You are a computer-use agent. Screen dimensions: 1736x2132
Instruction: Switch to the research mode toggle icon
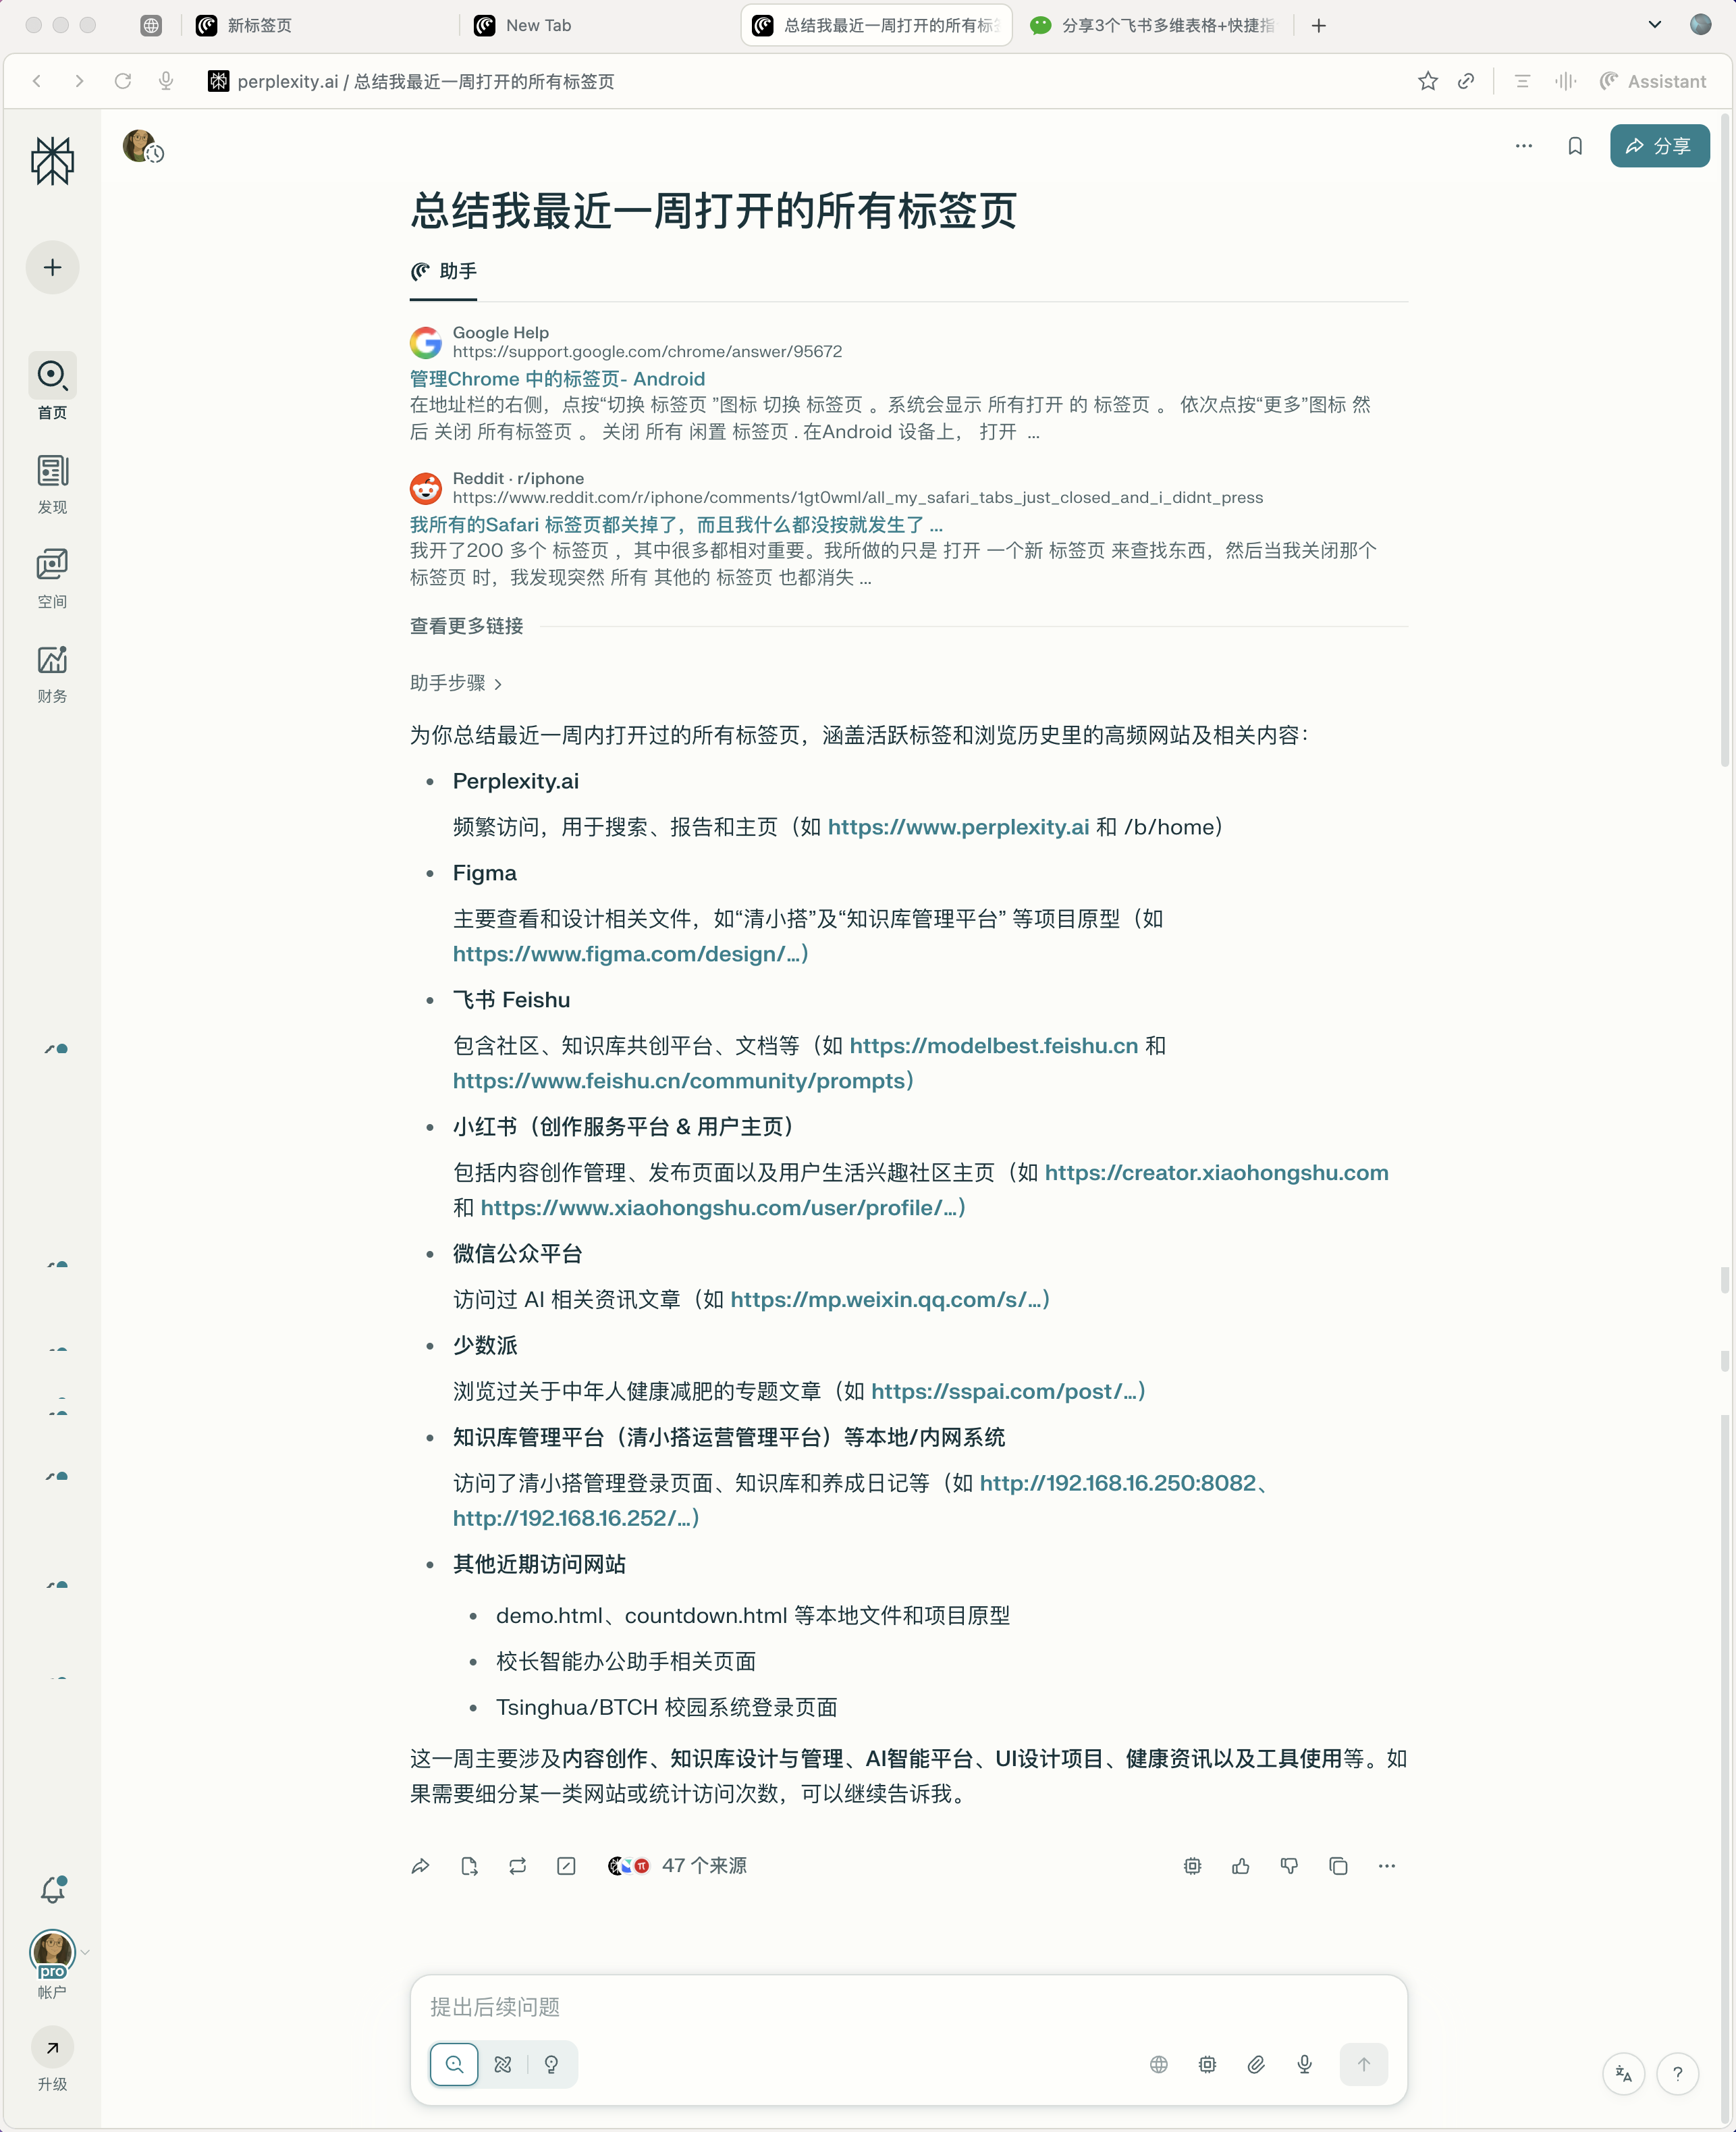[x=503, y=2064]
